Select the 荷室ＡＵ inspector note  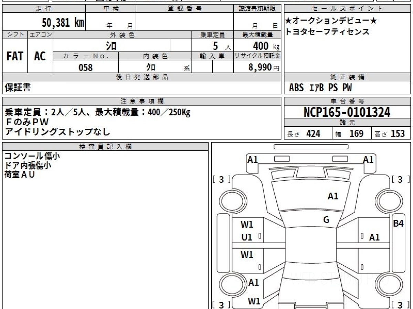point(20,174)
